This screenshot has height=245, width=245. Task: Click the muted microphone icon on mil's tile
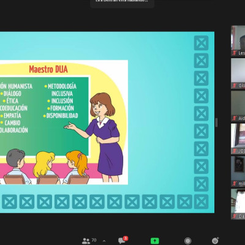(235, 184)
